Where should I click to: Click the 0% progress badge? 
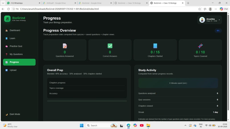(x=218, y=30)
